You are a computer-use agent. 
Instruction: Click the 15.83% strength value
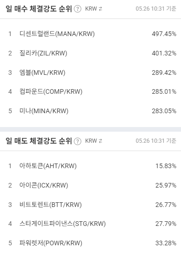point(166,166)
